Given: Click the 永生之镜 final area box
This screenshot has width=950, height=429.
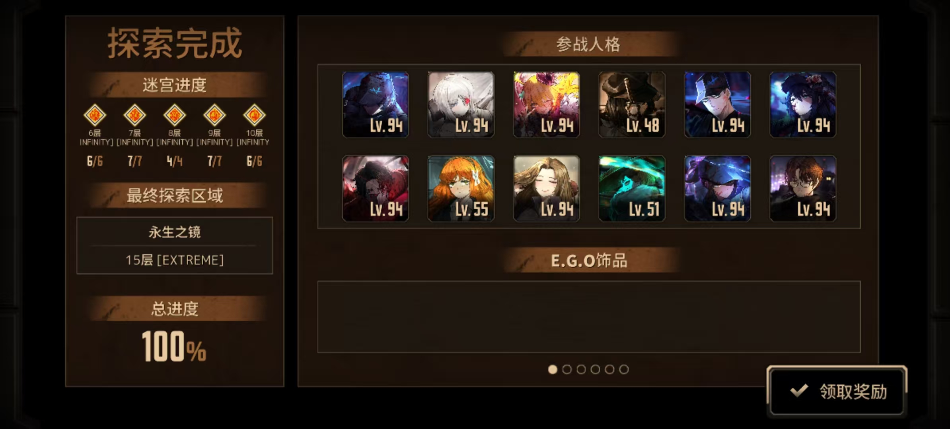Looking at the screenshot, I should tap(175, 245).
